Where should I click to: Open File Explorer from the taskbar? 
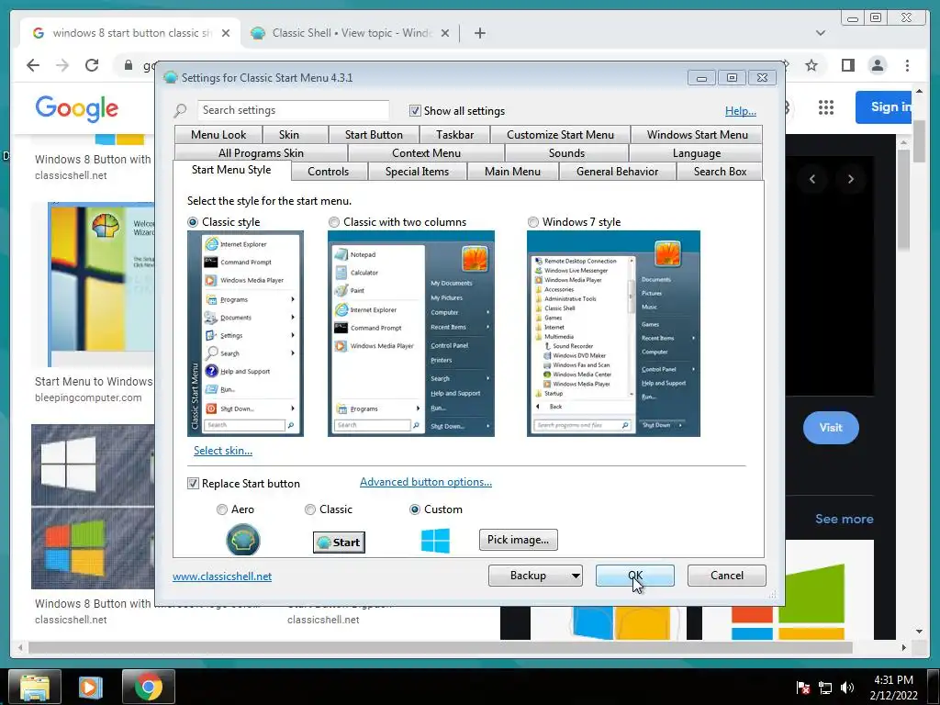[x=35, y=687]
